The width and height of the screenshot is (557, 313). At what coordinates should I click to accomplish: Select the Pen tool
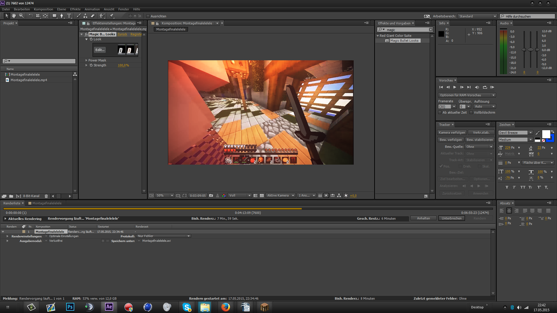[61, 16]
